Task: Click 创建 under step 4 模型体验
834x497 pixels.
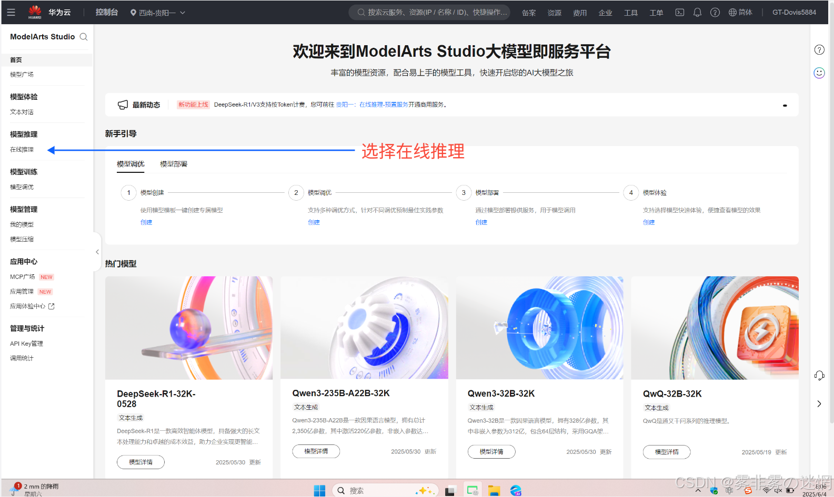Action: pyautogui.click(x=649, y=222)
